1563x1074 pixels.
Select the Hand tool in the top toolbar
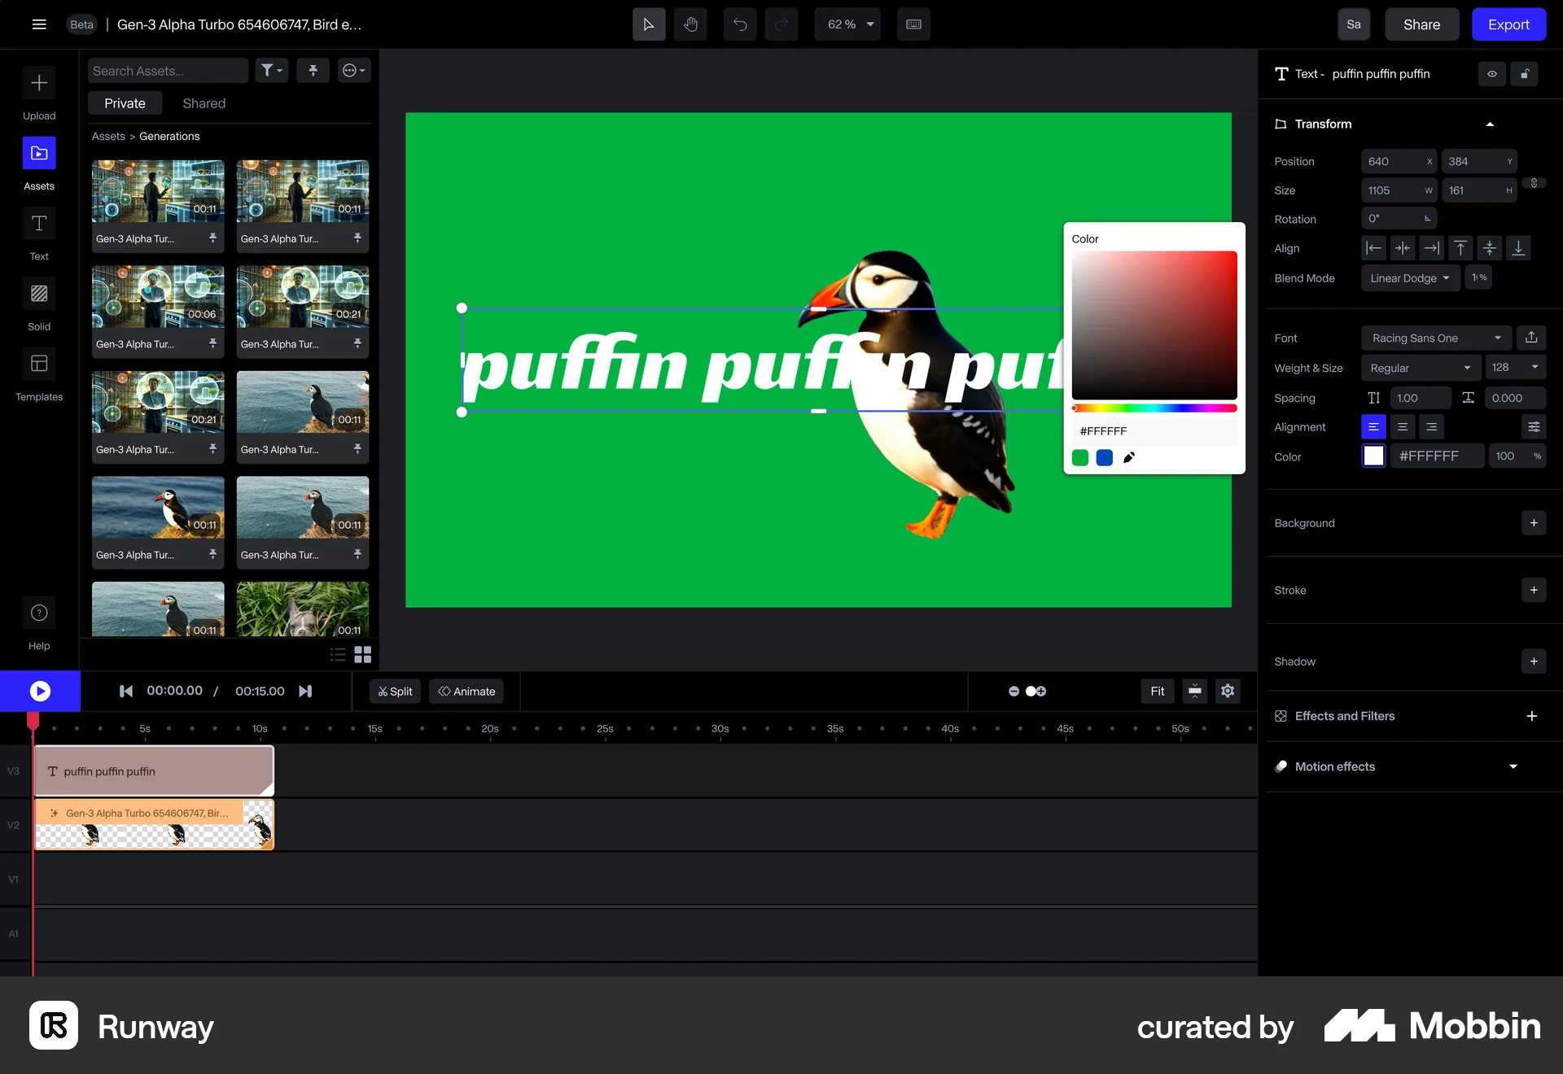point(690,24)
